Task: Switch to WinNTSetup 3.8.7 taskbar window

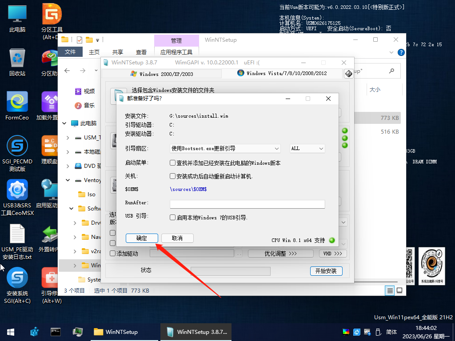Action: (196, 332)
